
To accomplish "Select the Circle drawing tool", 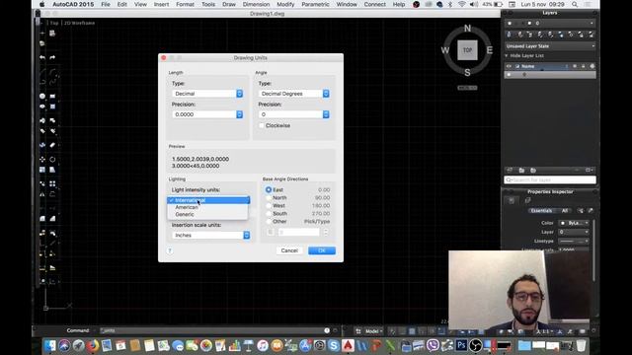I will 42,97.
